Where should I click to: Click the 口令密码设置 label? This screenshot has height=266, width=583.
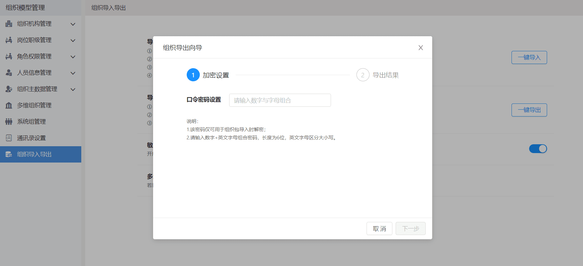pyautogui.click(x=204, y=100)
